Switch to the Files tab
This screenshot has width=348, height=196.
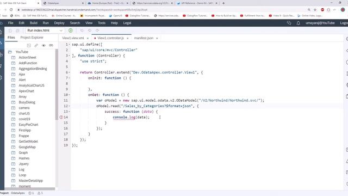click(x=11, y=38)
